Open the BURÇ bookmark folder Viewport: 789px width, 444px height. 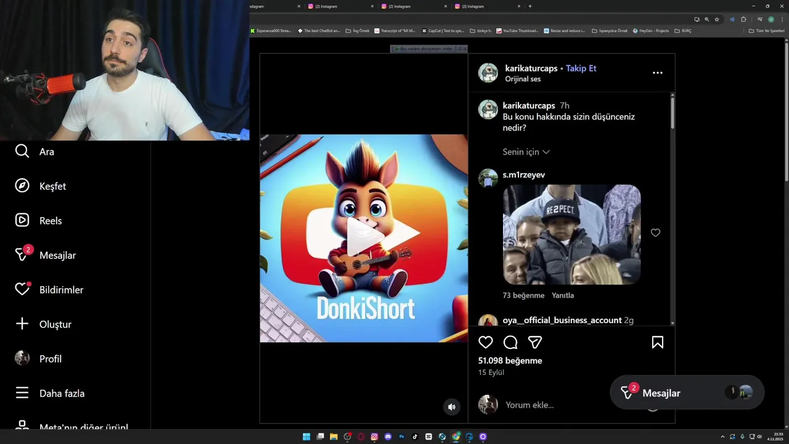(683, 31)
